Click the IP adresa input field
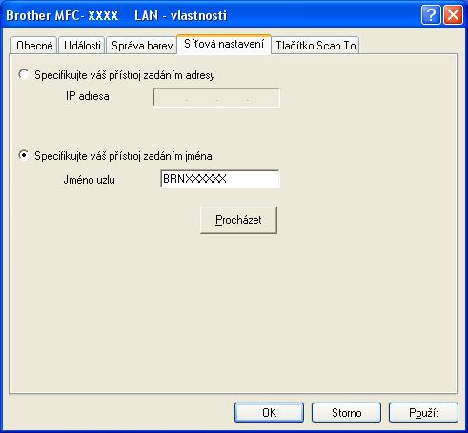468x433 pixels. pos(216,97)
